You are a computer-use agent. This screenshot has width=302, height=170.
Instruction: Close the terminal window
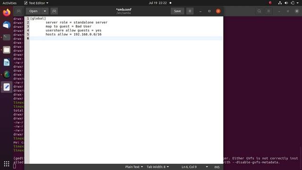[297, 11]
